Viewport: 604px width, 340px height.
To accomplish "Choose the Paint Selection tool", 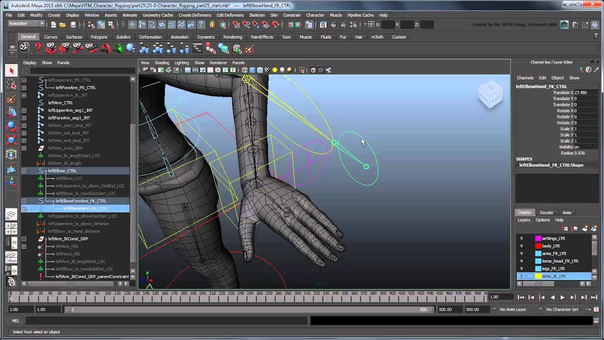I will coord(11,99).
